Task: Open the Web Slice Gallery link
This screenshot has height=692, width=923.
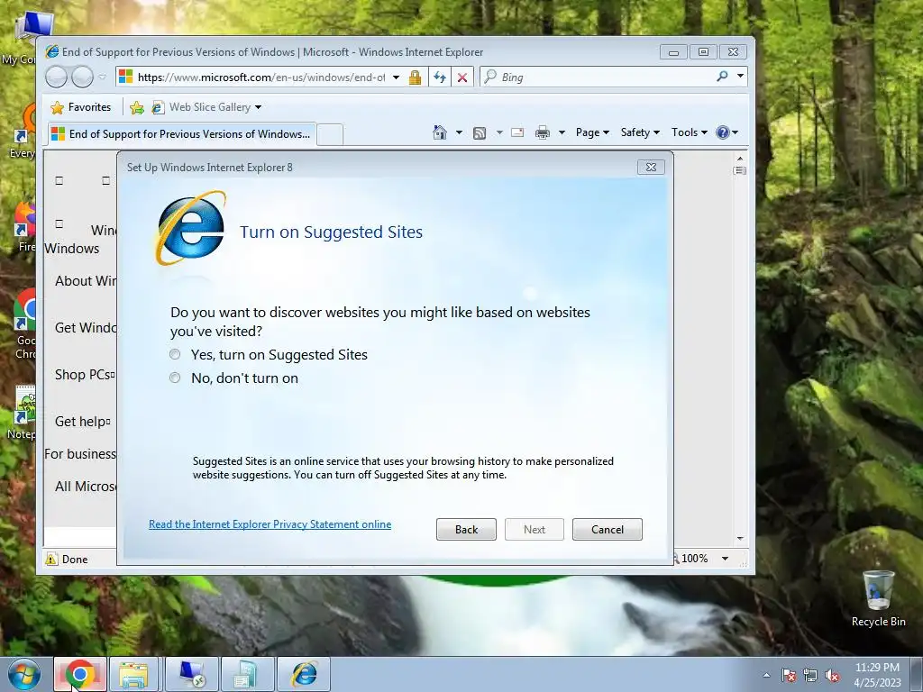Action: click(201, 107)
